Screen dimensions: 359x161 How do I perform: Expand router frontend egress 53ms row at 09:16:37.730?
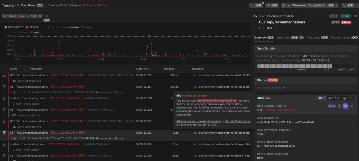click(x=4, y=144)
